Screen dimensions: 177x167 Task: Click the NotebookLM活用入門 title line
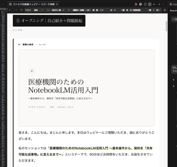coord(63,90)
